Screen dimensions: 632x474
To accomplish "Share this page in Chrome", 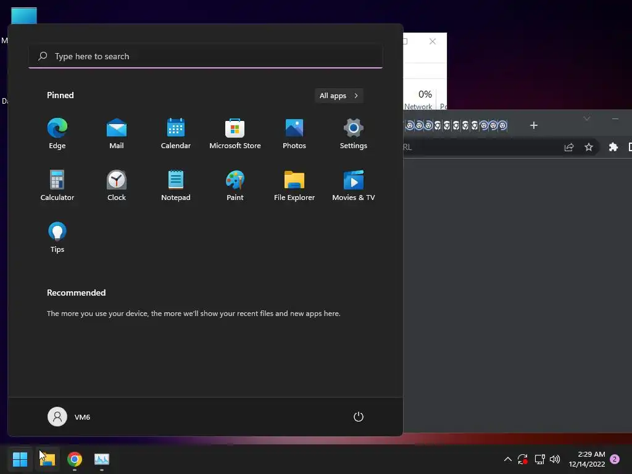I will tap(568, 147).
